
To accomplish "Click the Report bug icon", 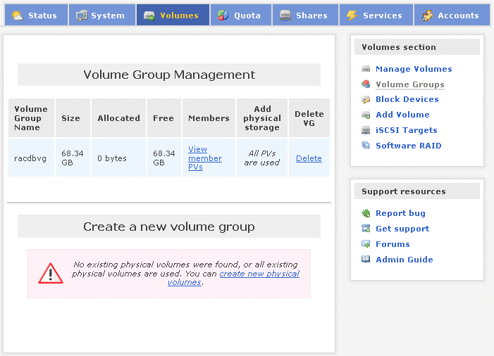I will (366, 213).
